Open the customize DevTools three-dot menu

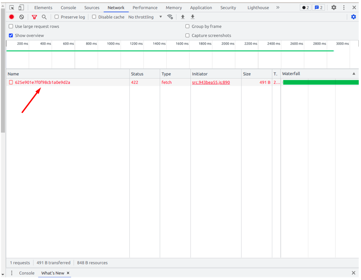pyautogui.click(x=344, y=8)
